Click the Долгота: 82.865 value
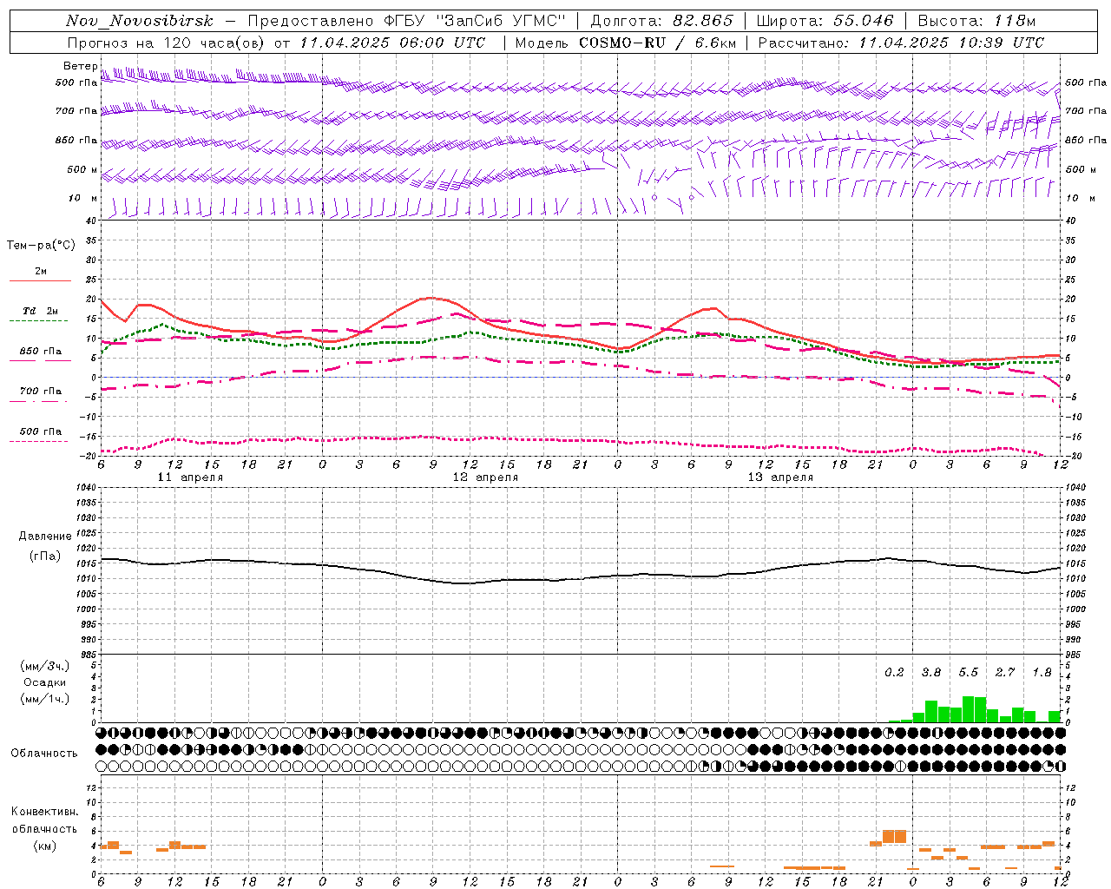This screenshot has width=1111, height=889. click(x=662, y=21)
